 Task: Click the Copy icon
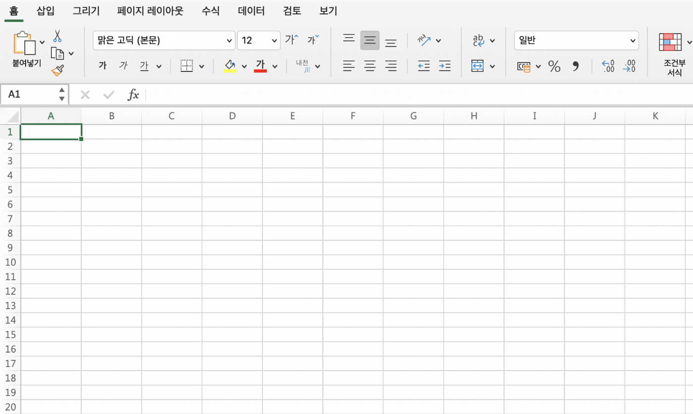point(58,53)
